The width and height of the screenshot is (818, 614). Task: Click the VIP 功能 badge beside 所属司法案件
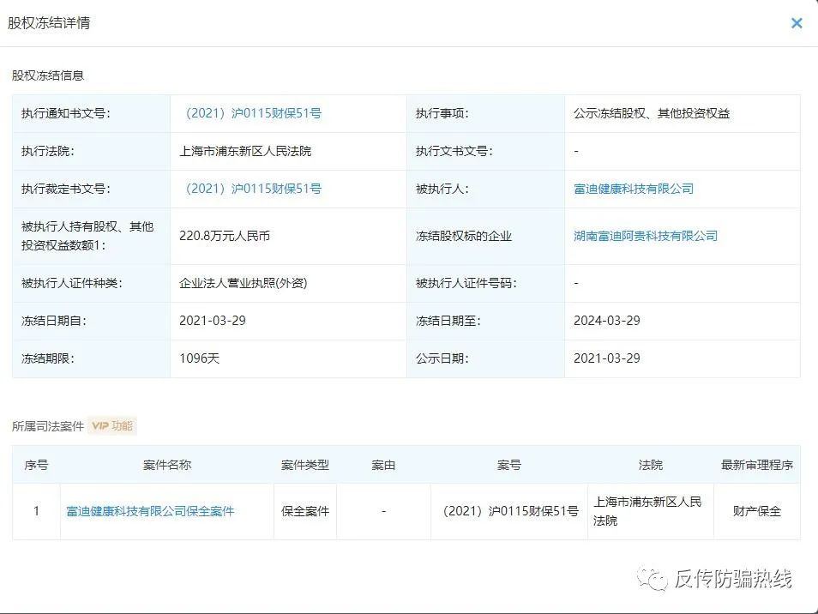click(x=111, y=425)
